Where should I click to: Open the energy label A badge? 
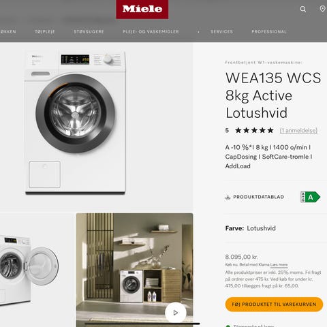[x=310, y=197]
